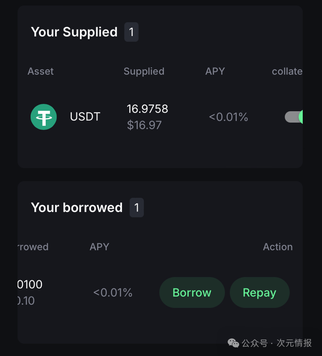This screenshot has width=322, height=356.
Task: Click the USDT Tether logo icon
Action: pyautogui.click(x=44, y=117)
